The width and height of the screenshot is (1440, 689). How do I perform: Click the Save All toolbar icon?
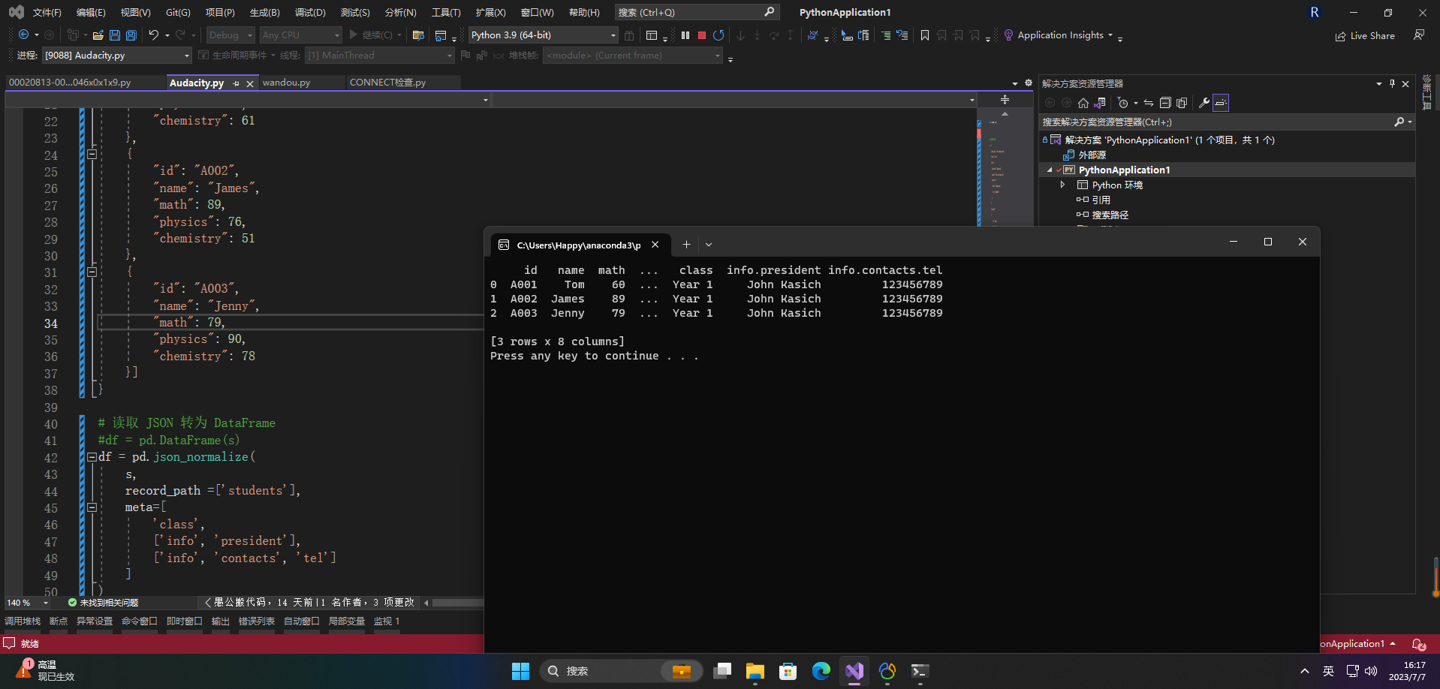(x=131, y=35)
